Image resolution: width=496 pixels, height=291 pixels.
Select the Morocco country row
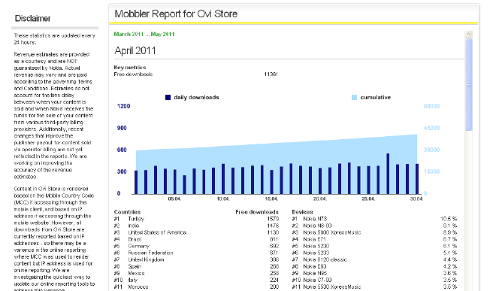[196, 287]
